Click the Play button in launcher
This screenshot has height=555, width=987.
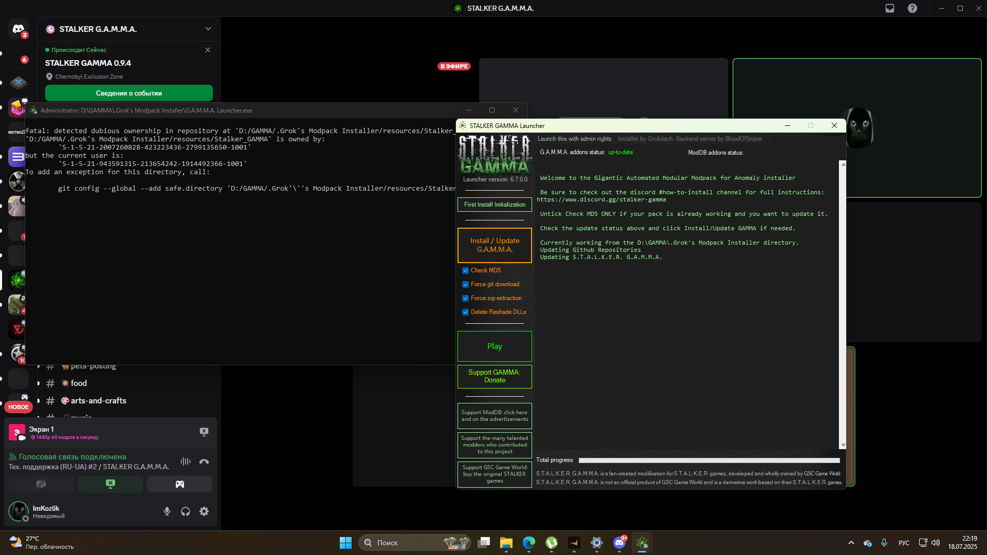pos(495,346)
